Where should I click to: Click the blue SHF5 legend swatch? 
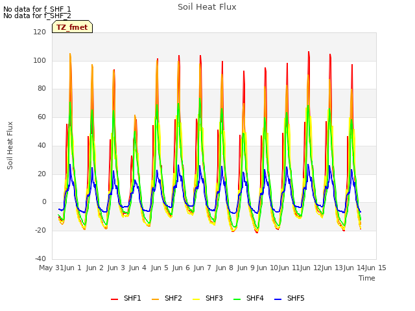pos(278,299)
